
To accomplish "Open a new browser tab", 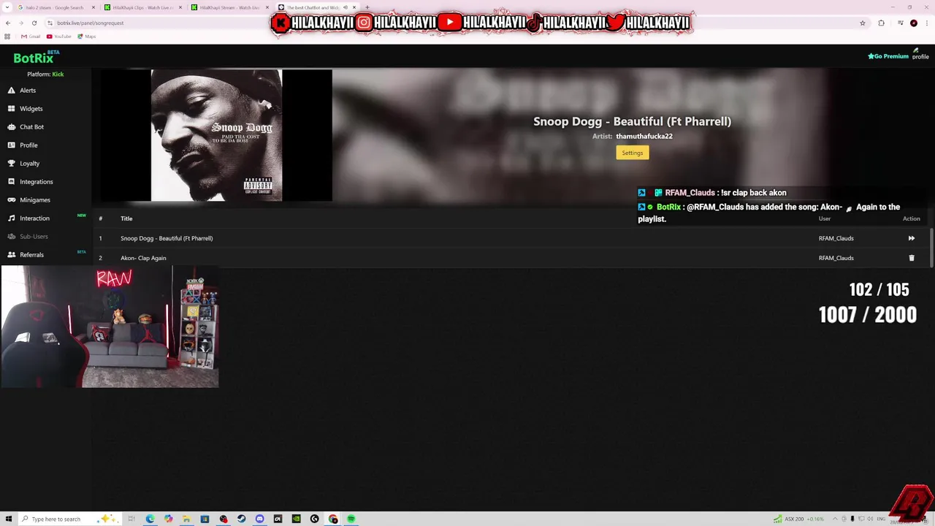I will click(x=367, y=7).
